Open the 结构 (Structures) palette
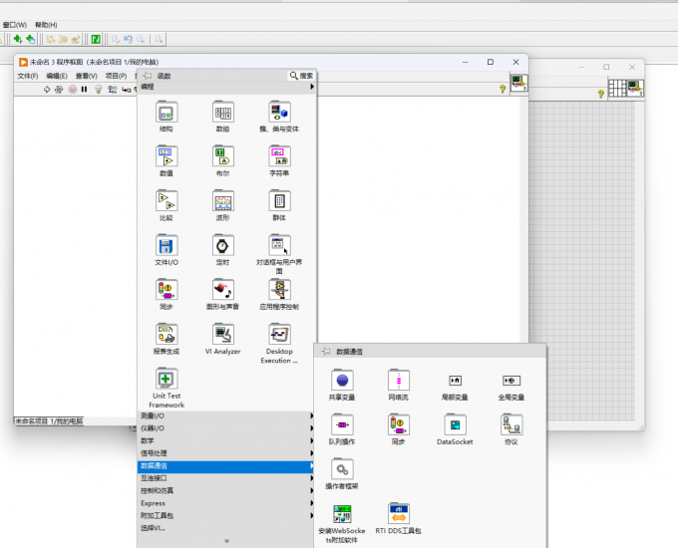The height and width of the screenshot is (548, 678). 167,113
